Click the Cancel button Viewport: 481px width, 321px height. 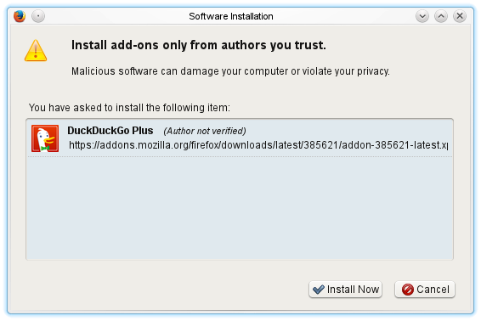click(x=425, y=289)
